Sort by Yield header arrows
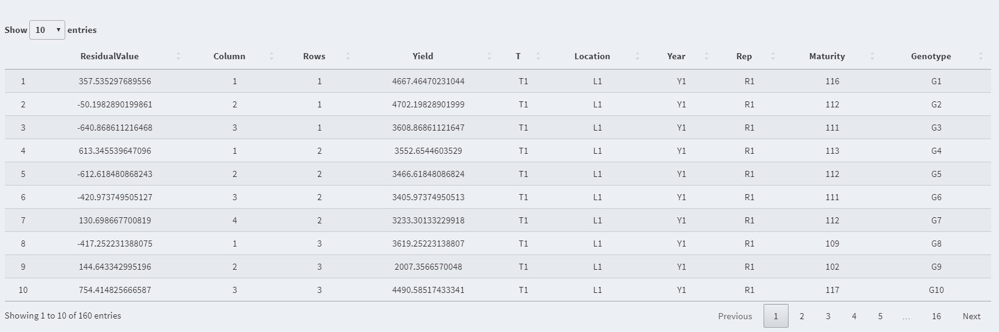Screen dimensions: 999x332 click(489, 56)
